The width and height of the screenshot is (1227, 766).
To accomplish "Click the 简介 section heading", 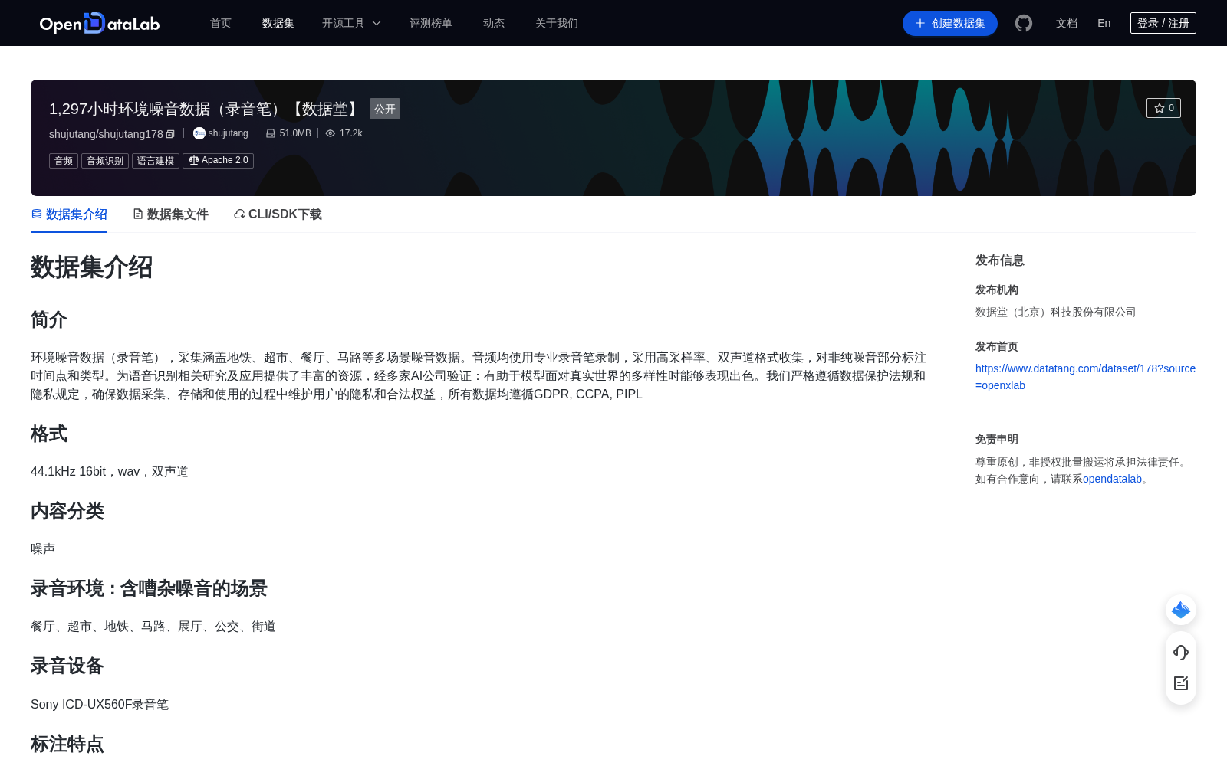I will pyautogui.click(x=49, y=319).
